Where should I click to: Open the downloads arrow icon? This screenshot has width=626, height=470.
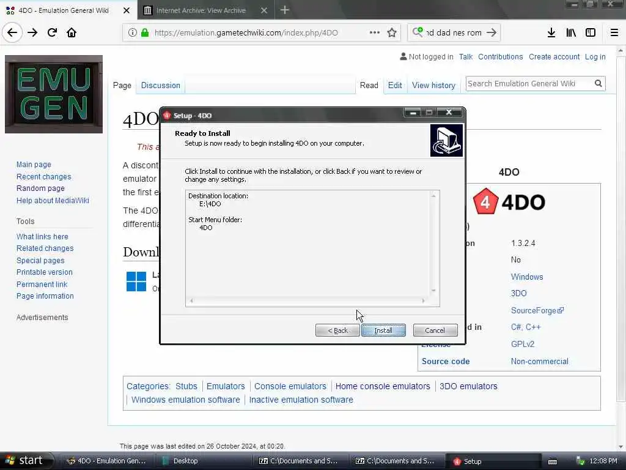point(551,33)
